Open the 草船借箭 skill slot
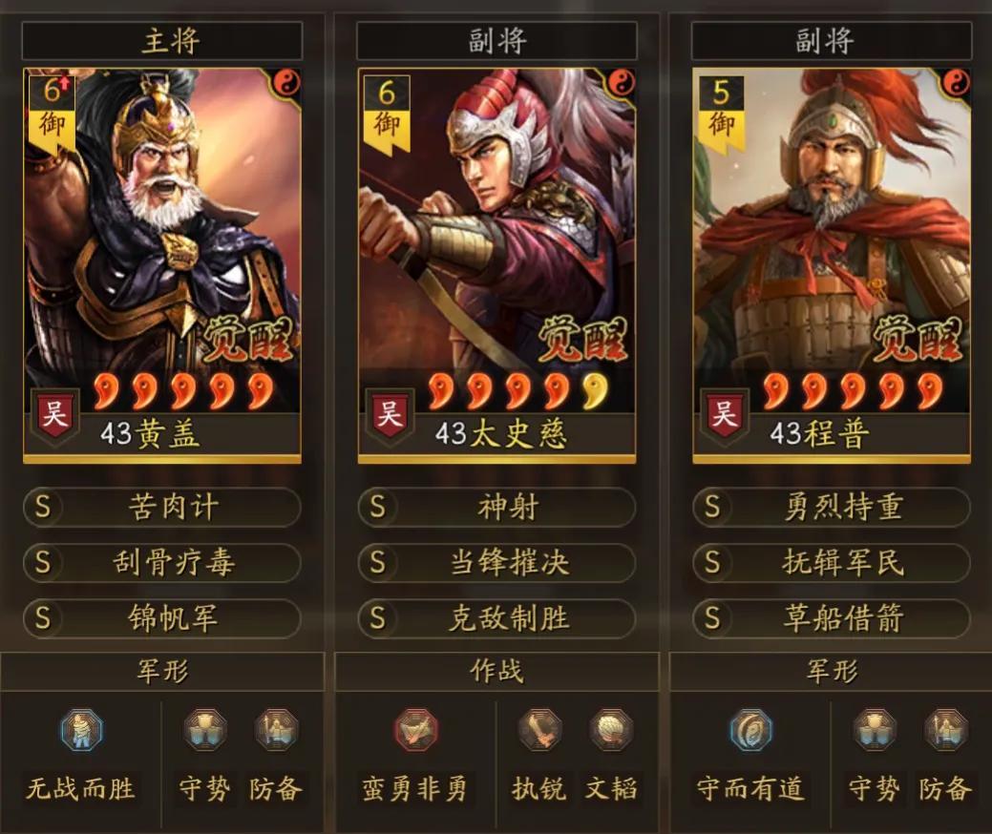Image resolution: width=992 pixels, height=834 pixels. coord(832,617)
